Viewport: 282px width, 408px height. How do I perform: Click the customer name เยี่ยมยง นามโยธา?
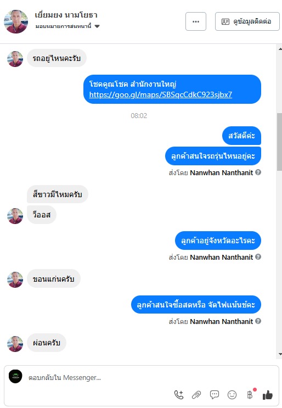[66, 15]
